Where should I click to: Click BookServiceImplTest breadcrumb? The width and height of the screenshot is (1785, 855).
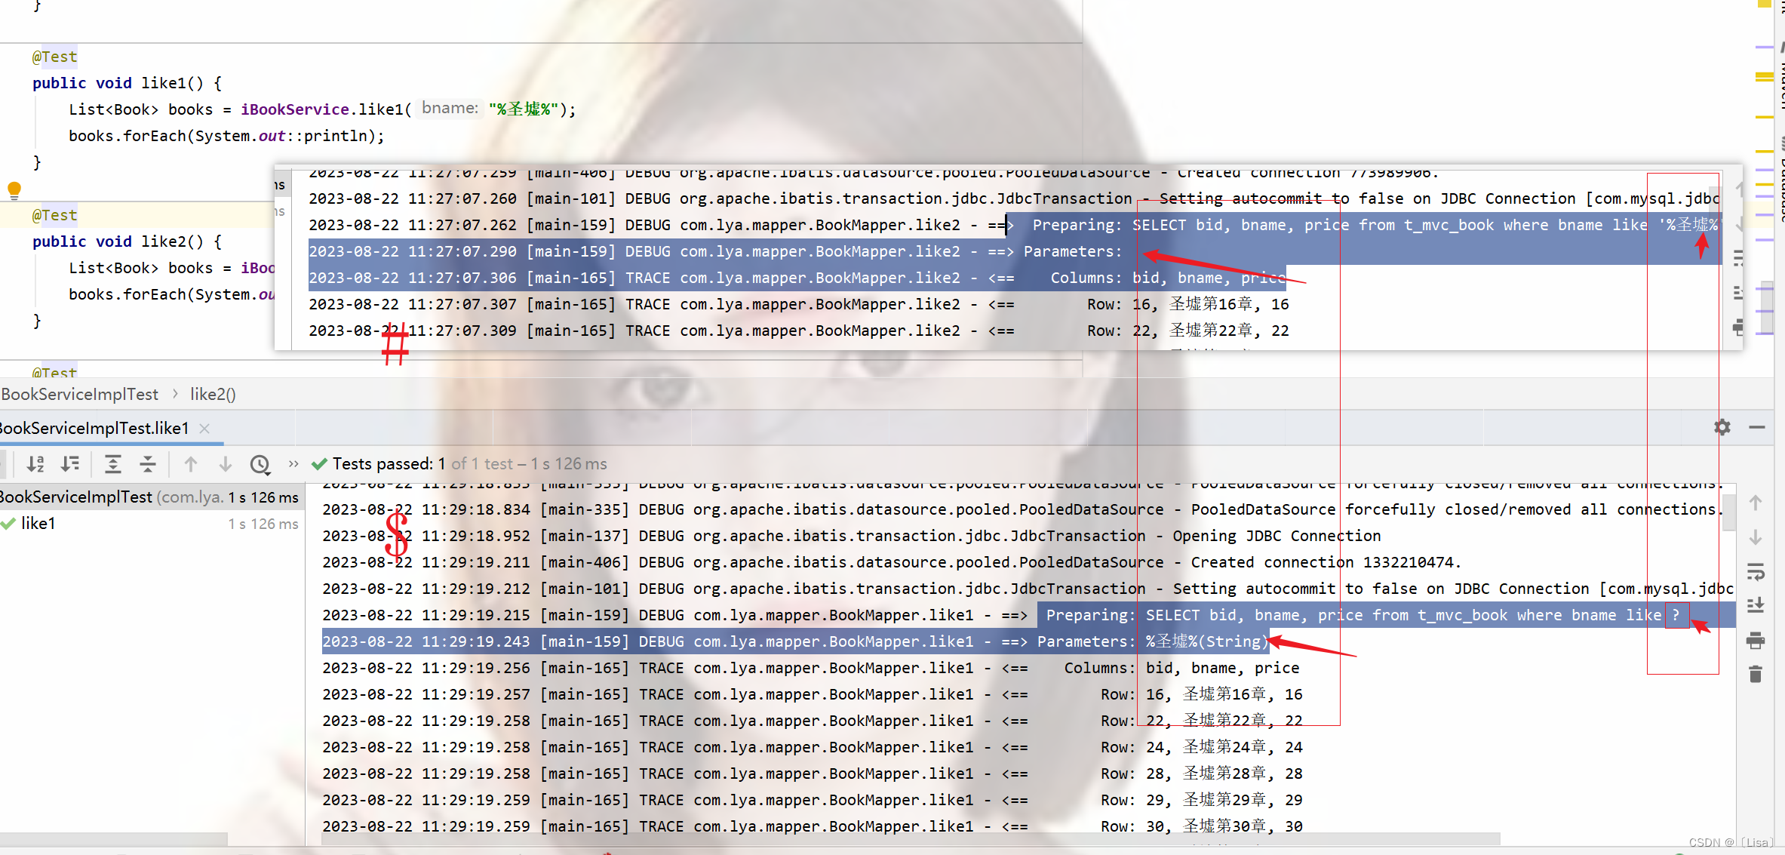pyautogui.click(x=80, y=394)
